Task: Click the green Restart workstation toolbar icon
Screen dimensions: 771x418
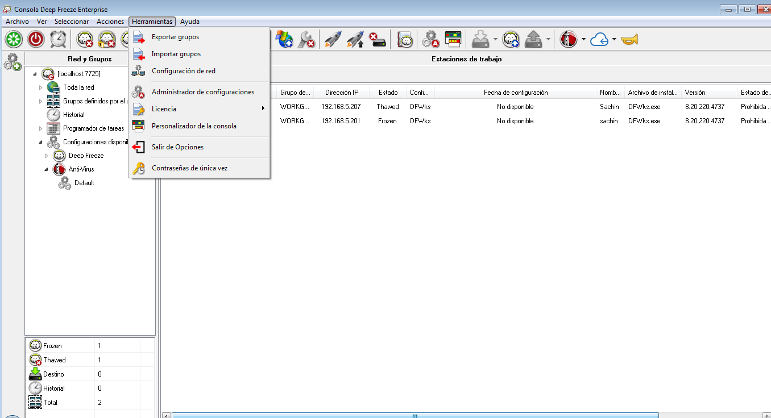Action: coord(14,39)
